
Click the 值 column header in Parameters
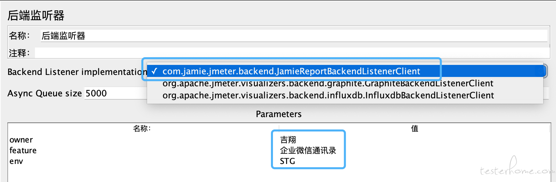(x=415, y=128)
